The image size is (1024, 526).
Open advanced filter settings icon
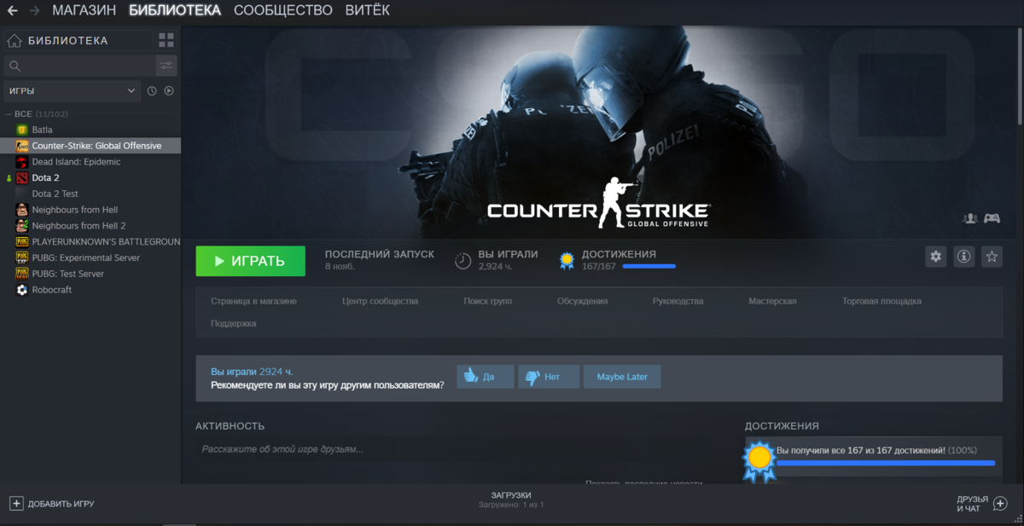(x=166, y=66)
